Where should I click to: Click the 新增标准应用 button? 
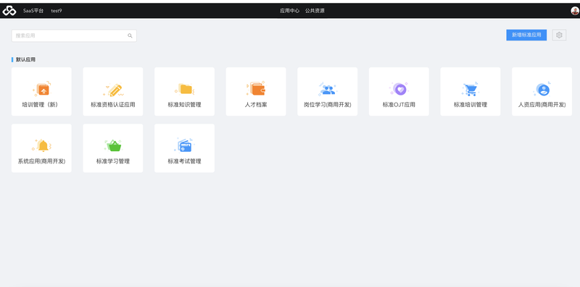(526, 35)
